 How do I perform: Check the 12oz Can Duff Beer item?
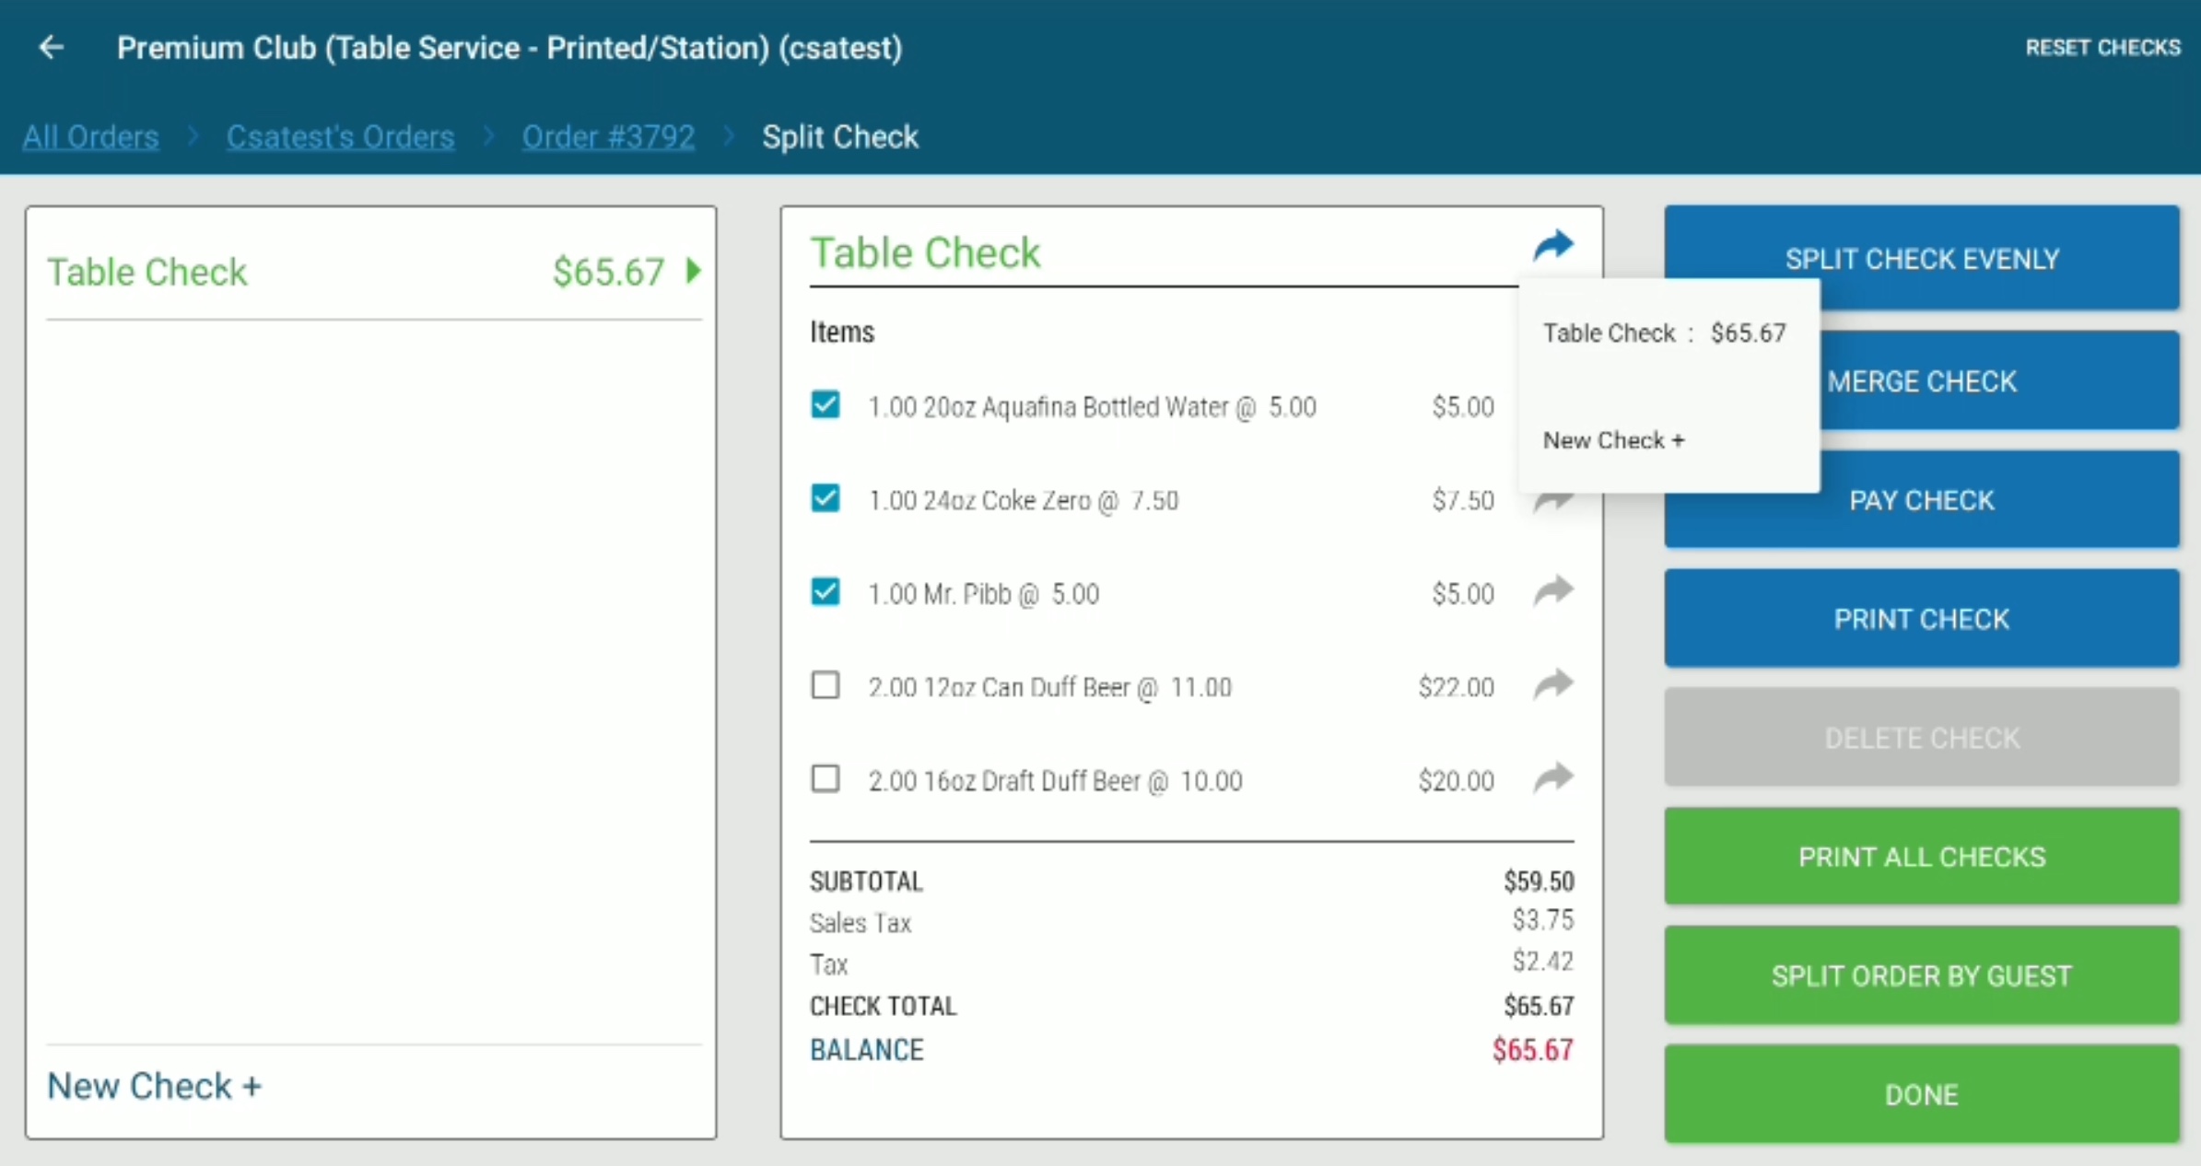point(825,685)
